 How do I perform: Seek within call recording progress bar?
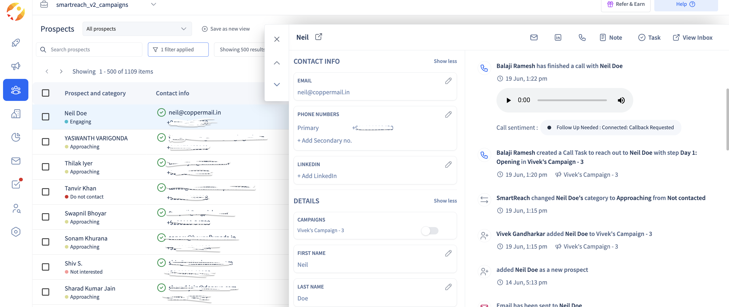[x=572, y=100]
